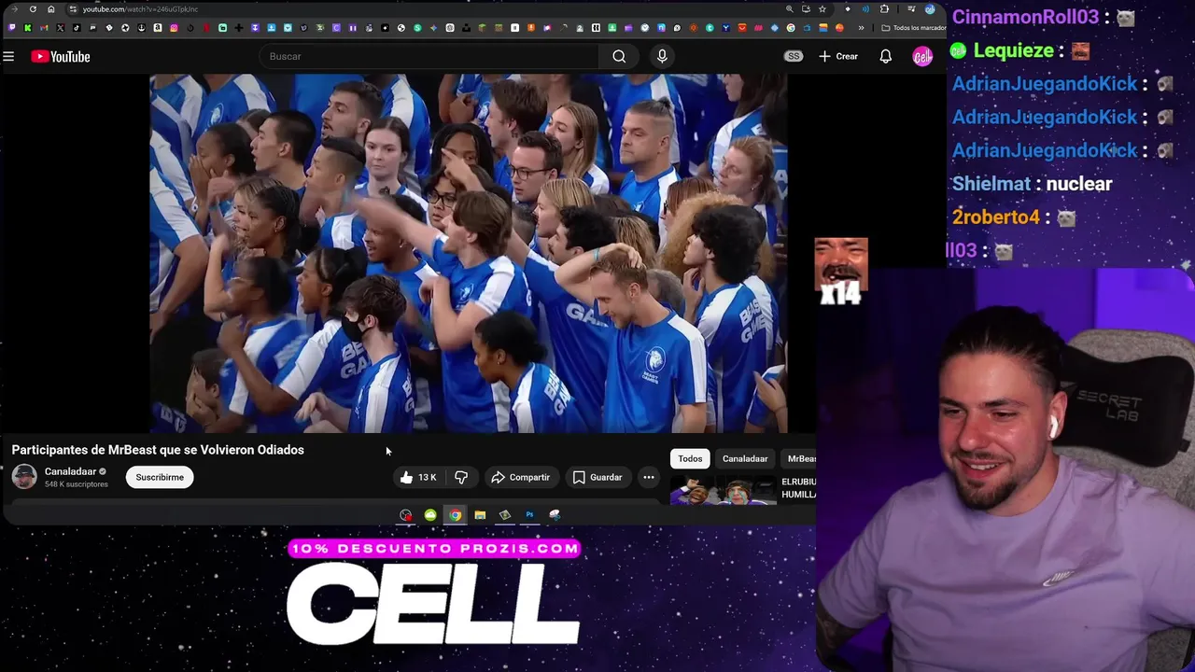The width and height of the screenshot is (1195, 672).
Task: Open the Canaladaar channel name link
Action: pos(71,471)
